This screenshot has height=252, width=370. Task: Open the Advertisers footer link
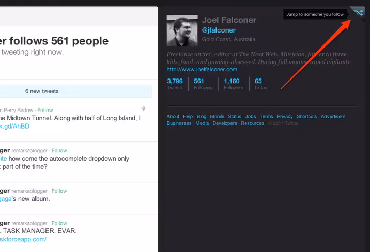point(333,117)
